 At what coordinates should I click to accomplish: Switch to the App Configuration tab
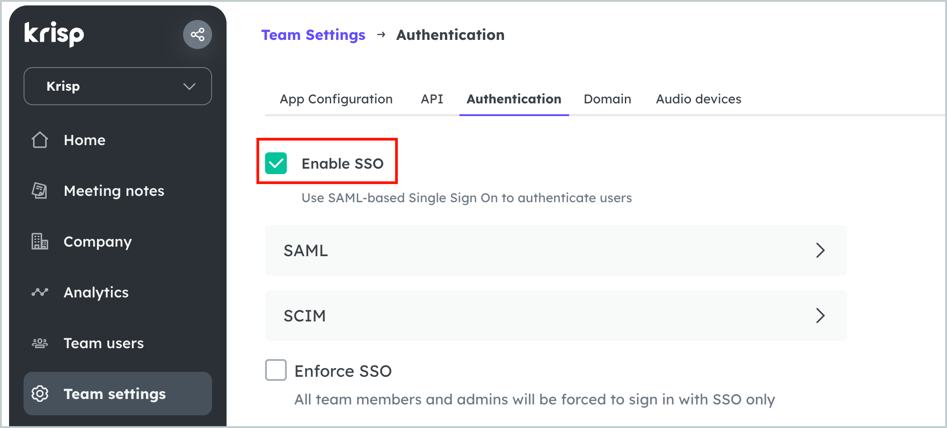336,99
